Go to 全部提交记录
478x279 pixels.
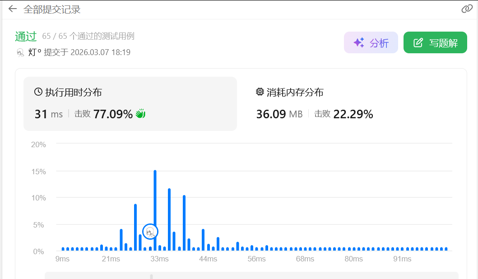[x=52, y=9]
